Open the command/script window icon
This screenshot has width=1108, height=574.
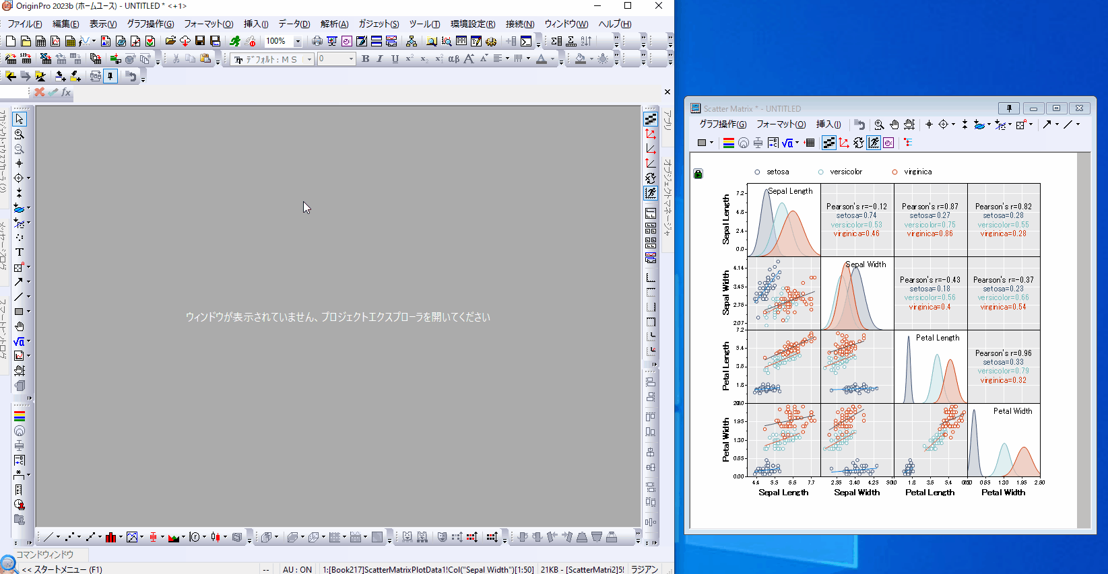pyautogui.click(x=526, y=42)
